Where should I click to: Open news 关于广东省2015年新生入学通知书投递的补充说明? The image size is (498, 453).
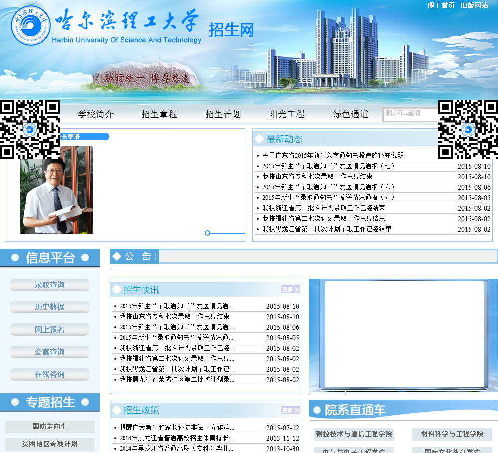333,156
